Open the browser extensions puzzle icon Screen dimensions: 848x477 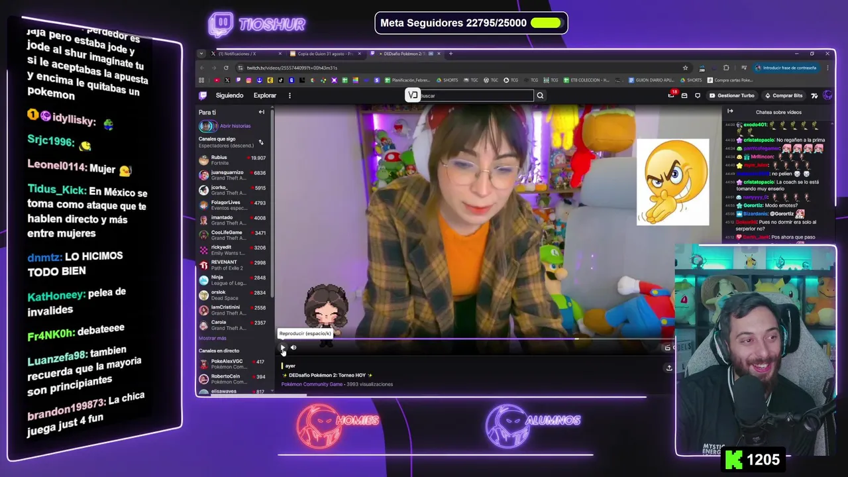click(x=726, y=68)
